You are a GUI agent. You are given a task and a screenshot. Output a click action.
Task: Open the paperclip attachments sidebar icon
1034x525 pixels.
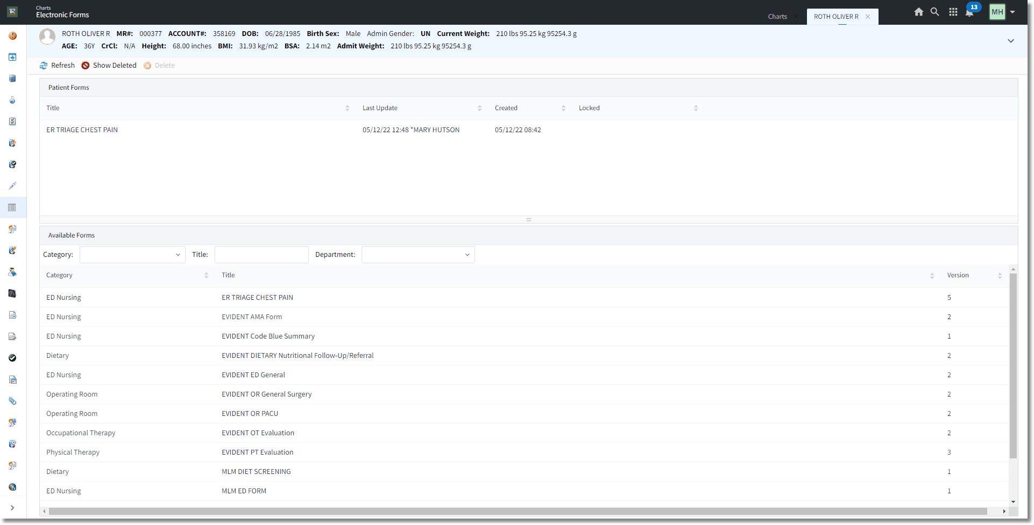click(12, 401)
